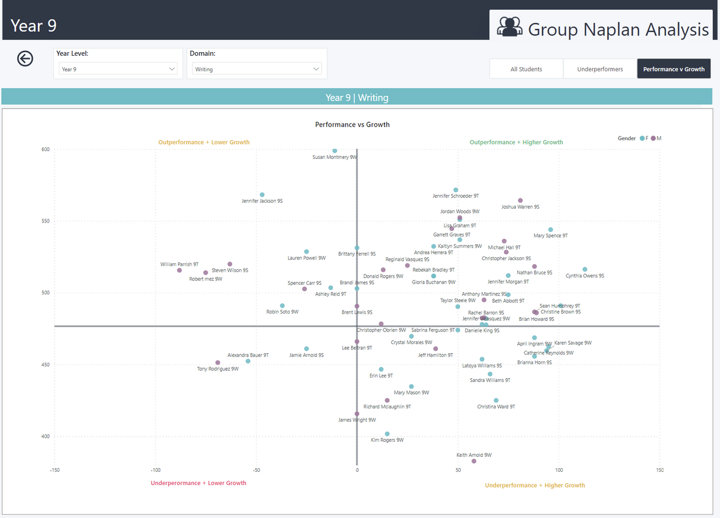Switch to the All Students tab
This screenshot has width=720, height=518.
(x=526, y=69)
